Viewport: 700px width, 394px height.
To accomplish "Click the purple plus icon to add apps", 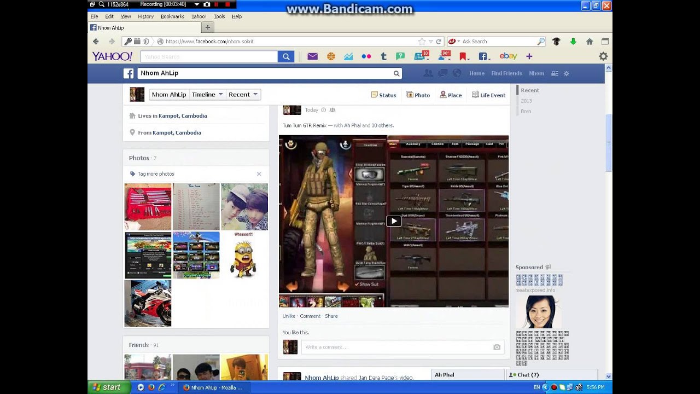I will [x=529, y=56].
